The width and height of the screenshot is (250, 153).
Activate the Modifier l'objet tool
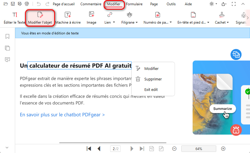tap(40, 18)
